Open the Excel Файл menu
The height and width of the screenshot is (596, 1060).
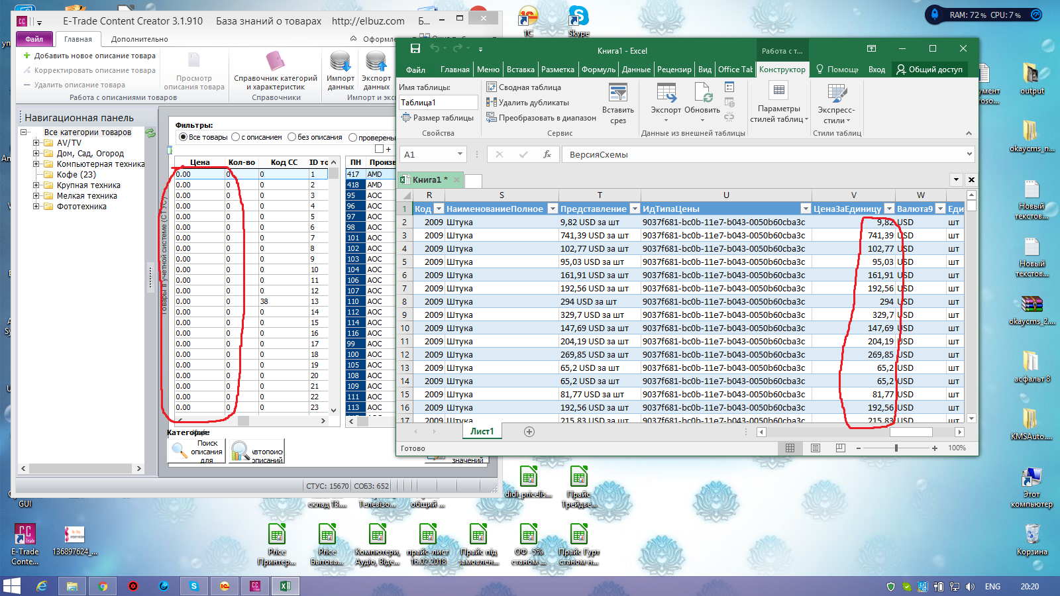point(415,70)
